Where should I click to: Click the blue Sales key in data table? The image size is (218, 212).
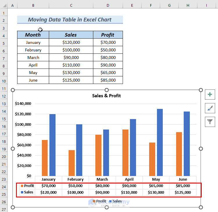coord(22,192)
